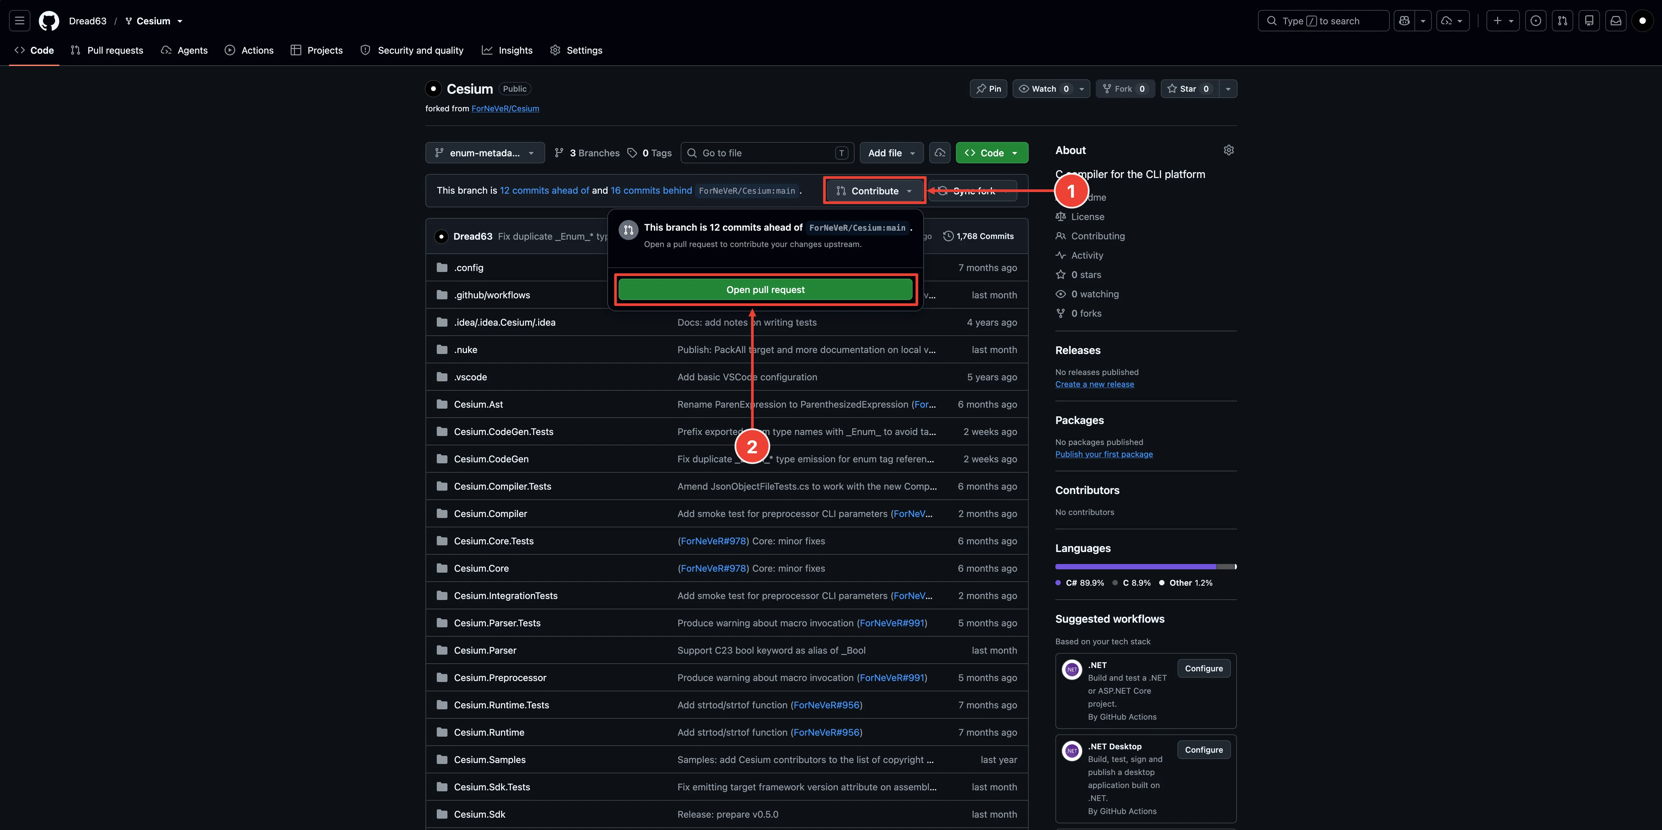View the 12 commits ahead link

tap(545, 190)
